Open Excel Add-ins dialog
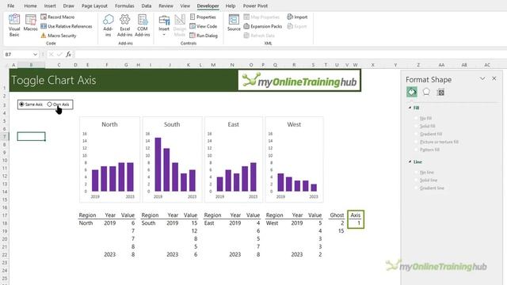Viewport: 507px width, 285px height. (x=125, y=25)
